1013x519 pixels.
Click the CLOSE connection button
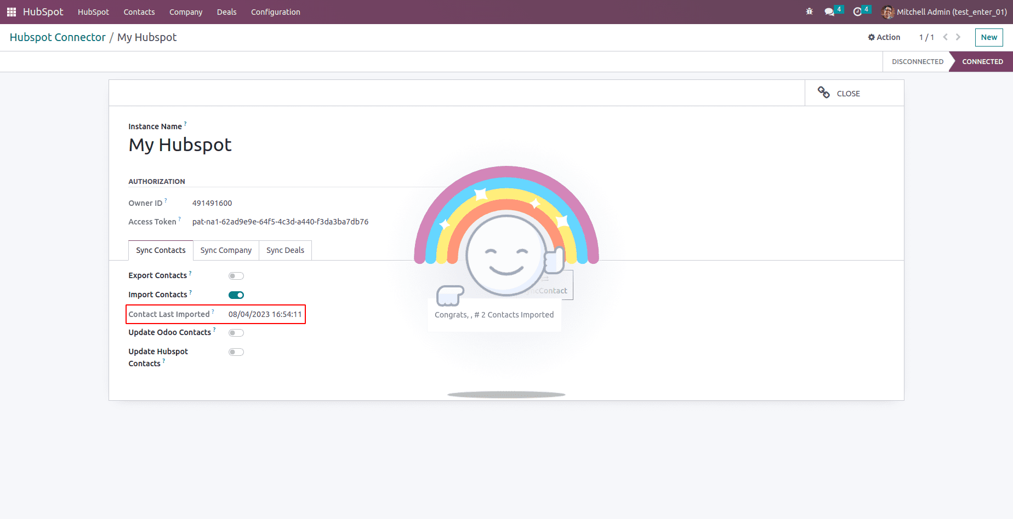point(854,93)
